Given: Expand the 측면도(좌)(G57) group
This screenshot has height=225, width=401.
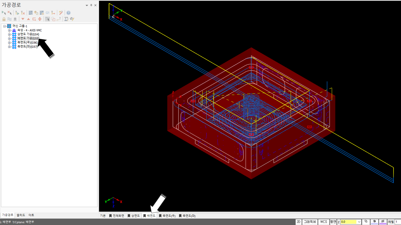Looking at the screenshot, I should click(9, 46).
